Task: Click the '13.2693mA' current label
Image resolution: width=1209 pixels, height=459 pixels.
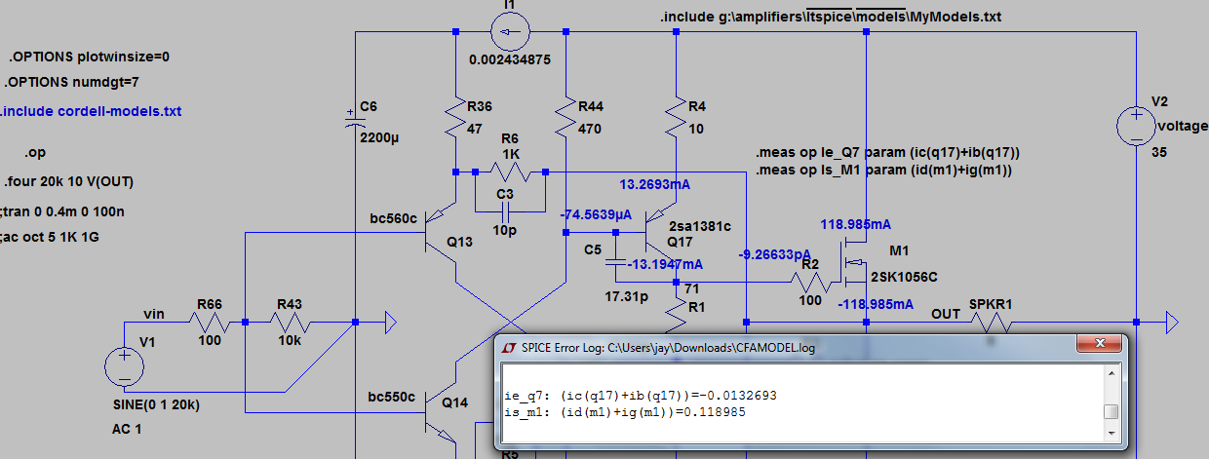Action: tap(654, 184)
